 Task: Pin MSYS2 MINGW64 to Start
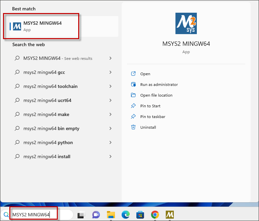click(x=150, y=106)
